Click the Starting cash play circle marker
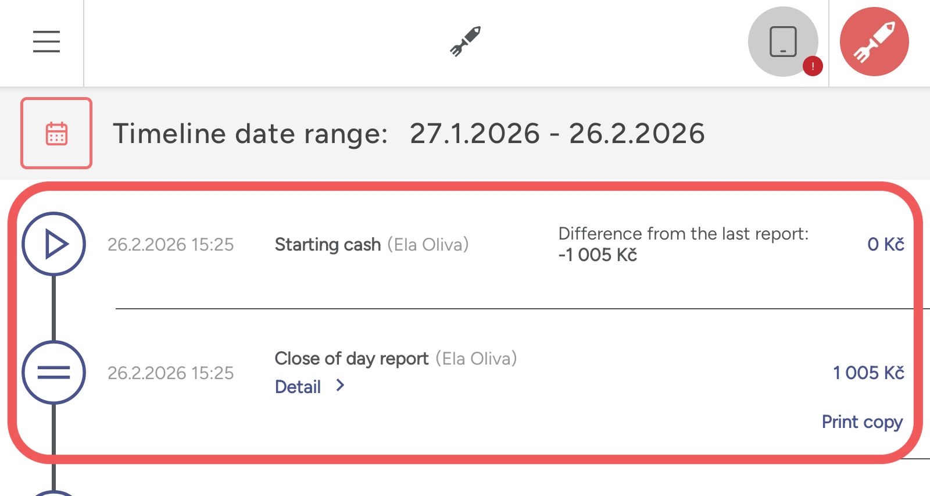This screenshot has width=930, height=496. pyautogui.click(x=53, y=244)
